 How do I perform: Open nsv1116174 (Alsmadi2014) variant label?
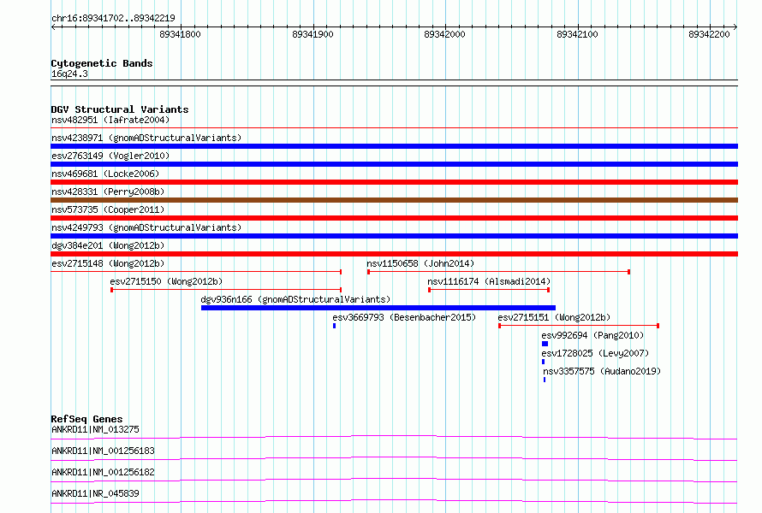tap(489, 281)
